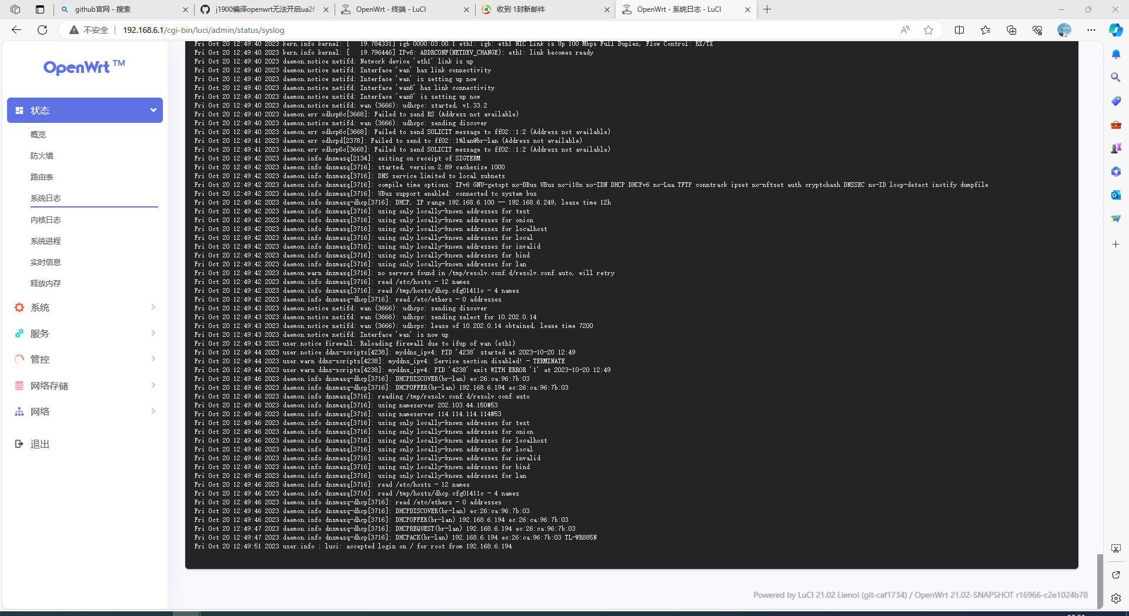Image resolution: width=1129 pixels, height=616 pixels.
Task: Open the 防火墙 status page
Action: click(x=42, y=155)
